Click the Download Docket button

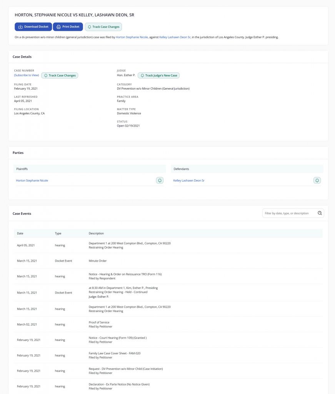(33, 27)
